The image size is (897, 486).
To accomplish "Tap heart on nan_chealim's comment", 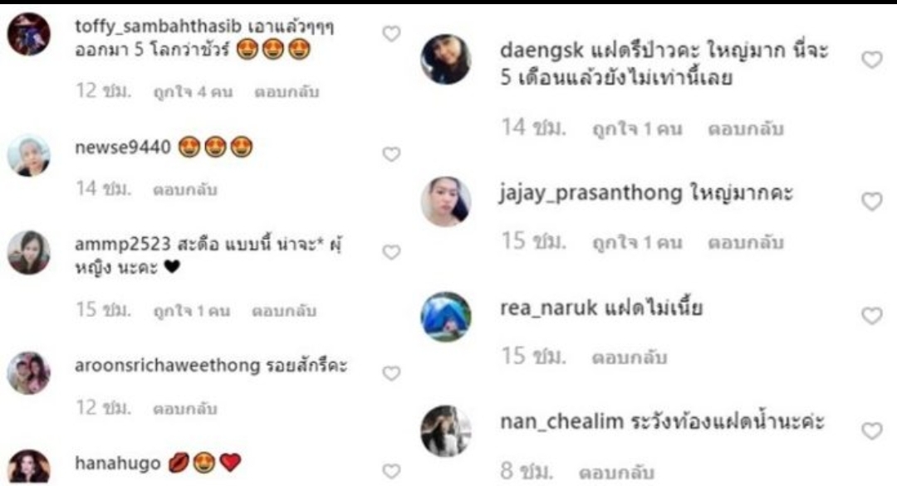I will (872, 430).
